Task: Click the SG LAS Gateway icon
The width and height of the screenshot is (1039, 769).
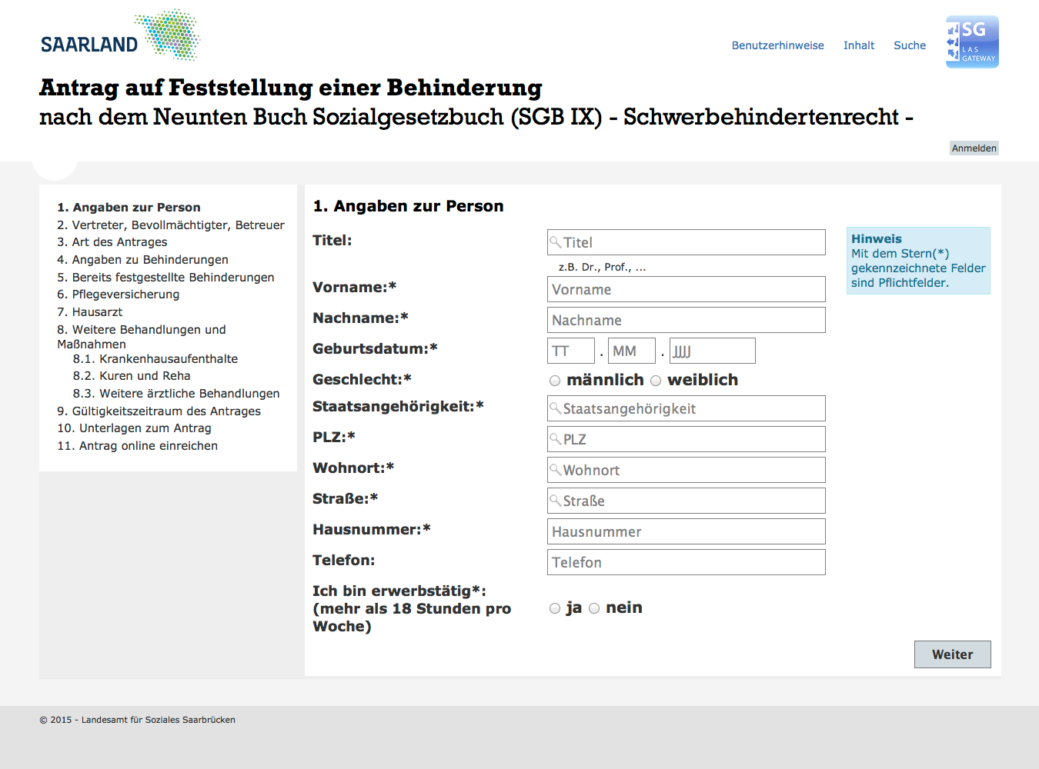Action: point(972,42)
